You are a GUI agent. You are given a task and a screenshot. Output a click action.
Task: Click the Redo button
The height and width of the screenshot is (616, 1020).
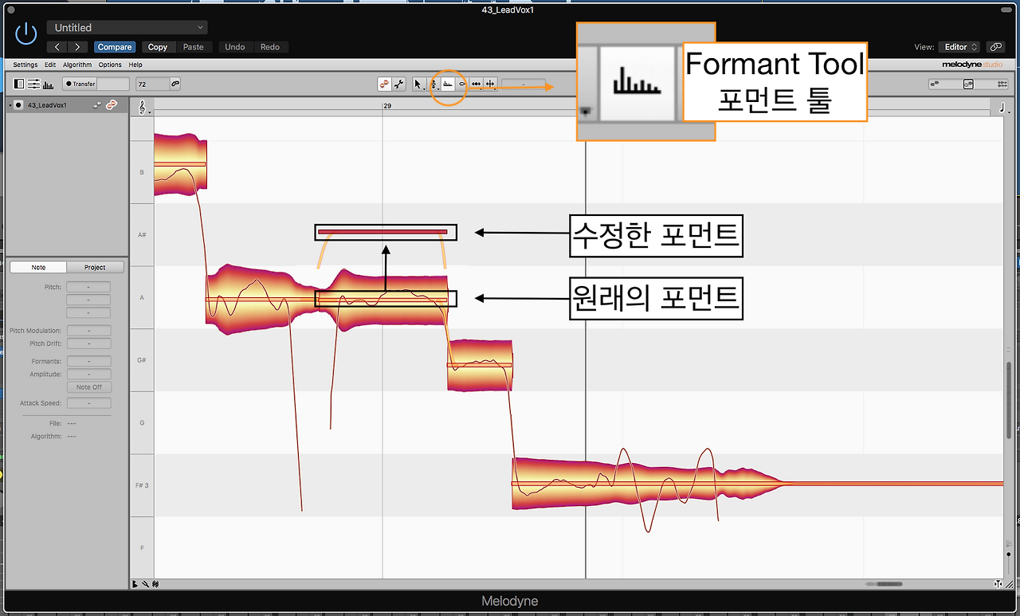click(270, 47)
